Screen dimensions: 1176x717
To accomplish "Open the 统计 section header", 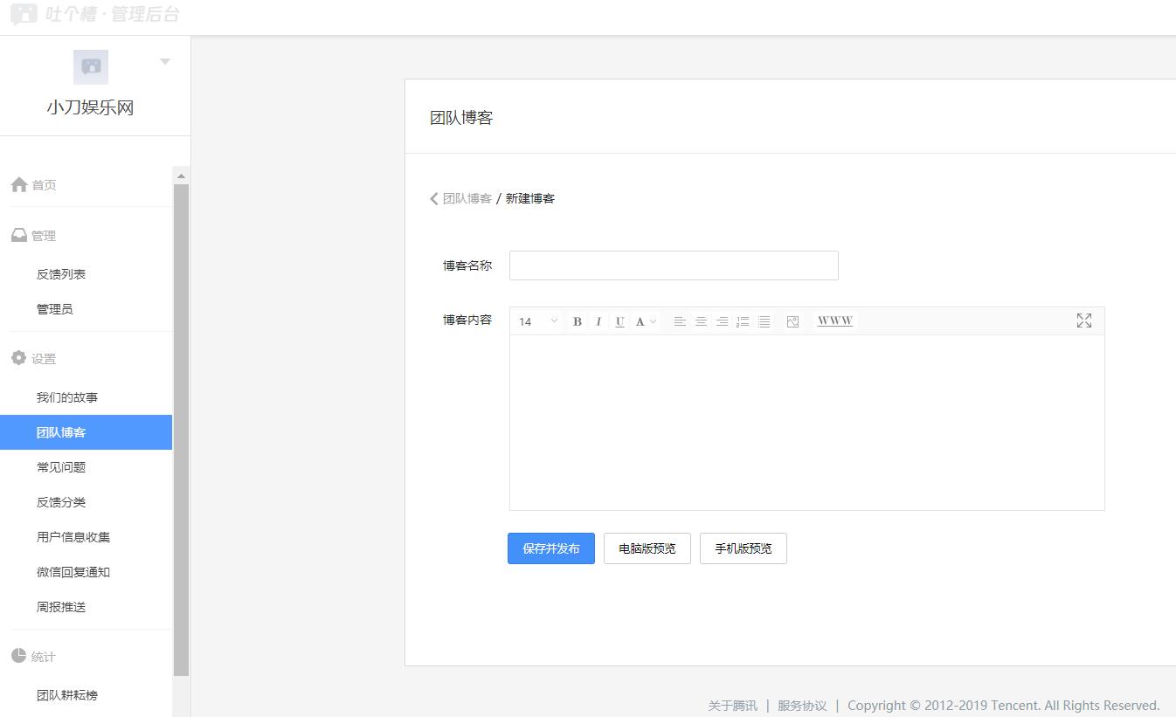I will [x=33, y=657].
